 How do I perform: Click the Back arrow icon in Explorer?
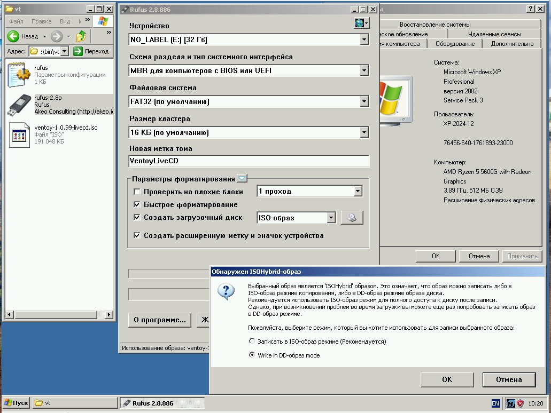point(13,36)
